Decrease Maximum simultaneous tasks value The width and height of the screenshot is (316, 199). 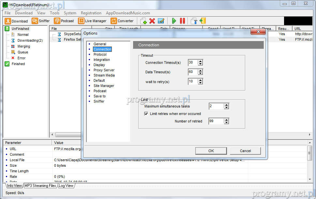coord(226,107)
